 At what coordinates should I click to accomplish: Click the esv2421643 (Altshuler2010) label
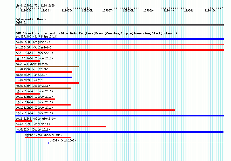click(x=36, y=119)
